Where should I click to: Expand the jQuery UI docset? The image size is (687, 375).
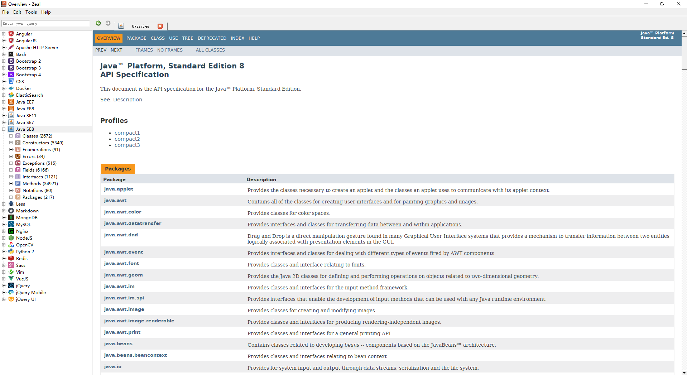coord(4,299)
